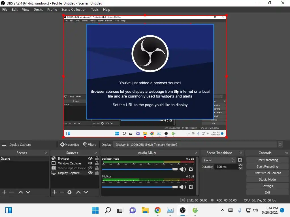Pop out the Scenes dock
Viewport: 290px width, 217px height.
click(x=46, y=153)
